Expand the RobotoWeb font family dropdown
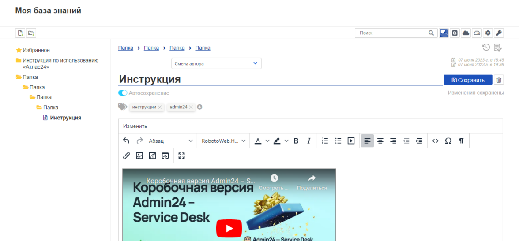 [223, 141]
